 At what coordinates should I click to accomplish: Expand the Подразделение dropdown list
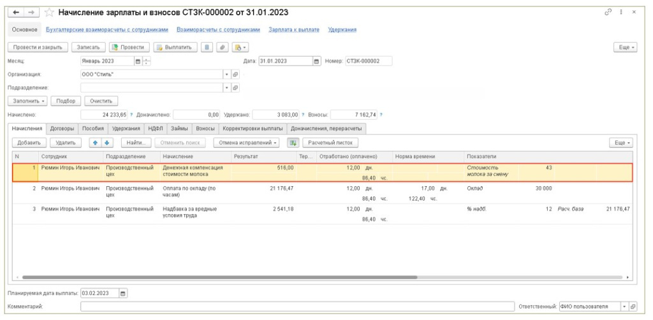[x=227, y=88]
